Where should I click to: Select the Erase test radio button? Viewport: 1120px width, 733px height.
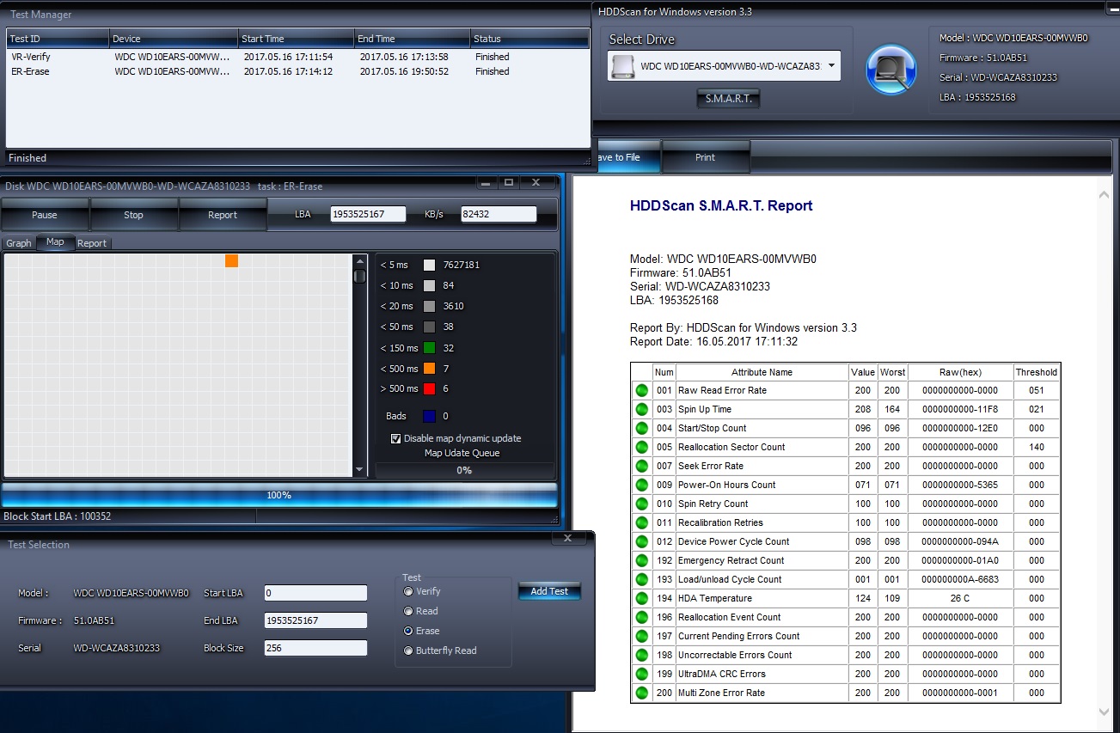(408, 631)
